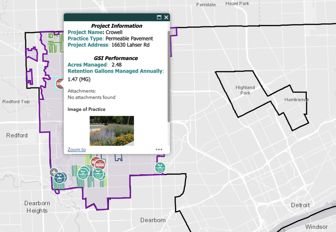Click the Acres Managed value 2.48
This screenshot has height=232, width=336.
click(x=116, y=65)
